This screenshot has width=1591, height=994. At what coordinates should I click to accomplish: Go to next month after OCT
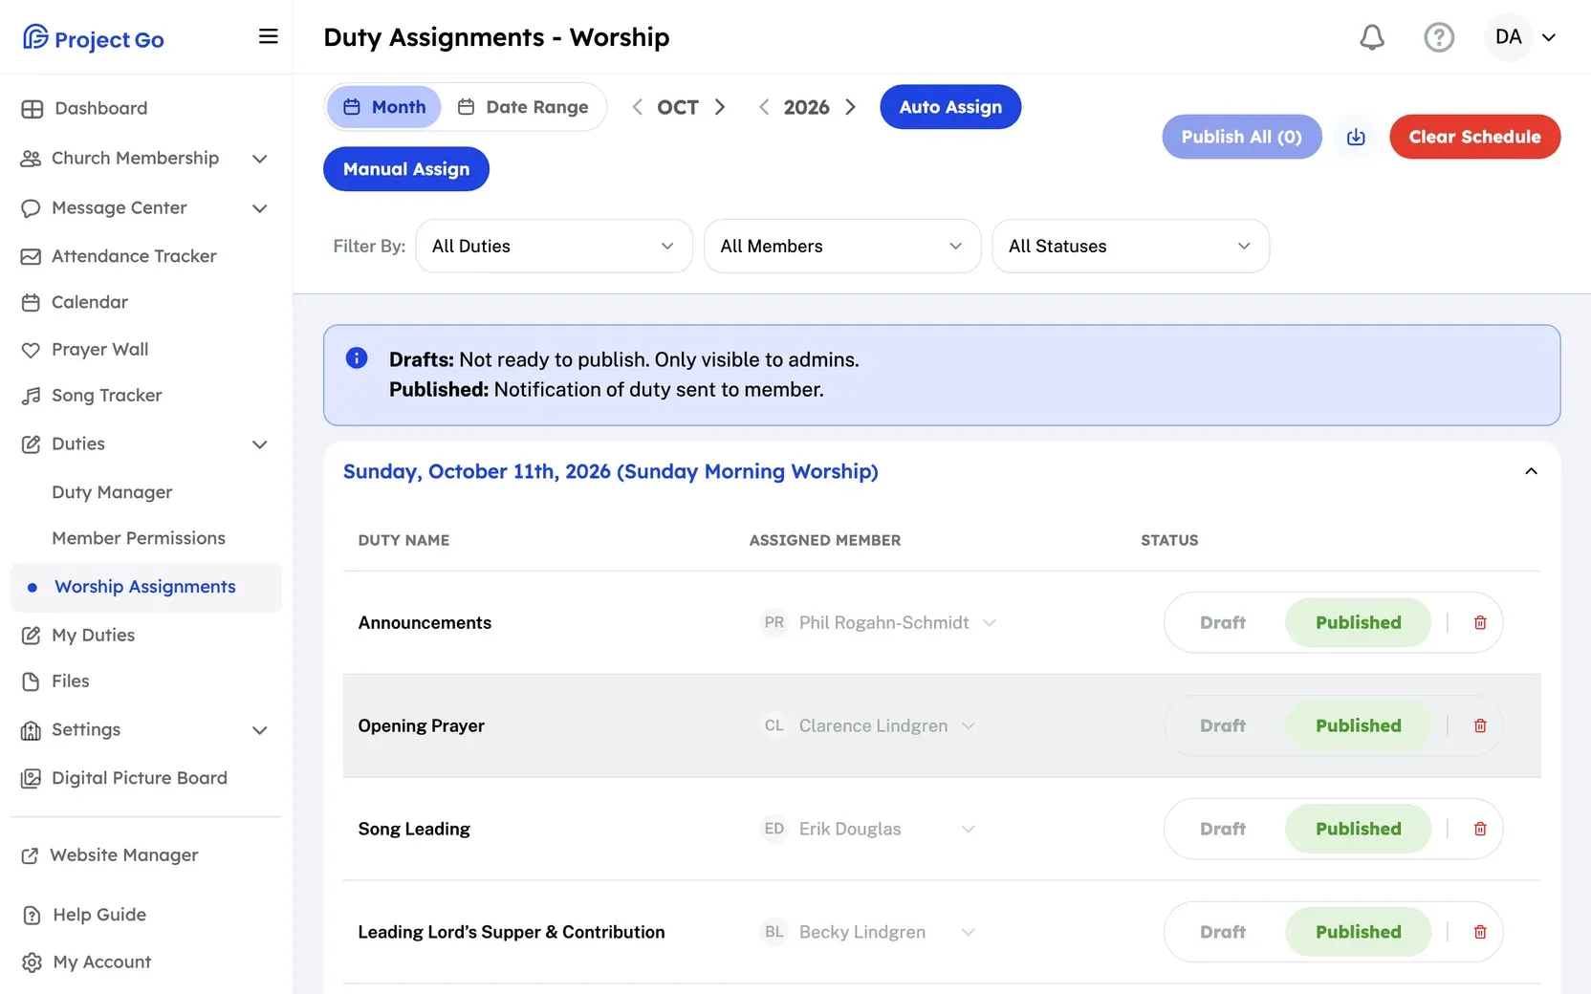pos(720,107)
